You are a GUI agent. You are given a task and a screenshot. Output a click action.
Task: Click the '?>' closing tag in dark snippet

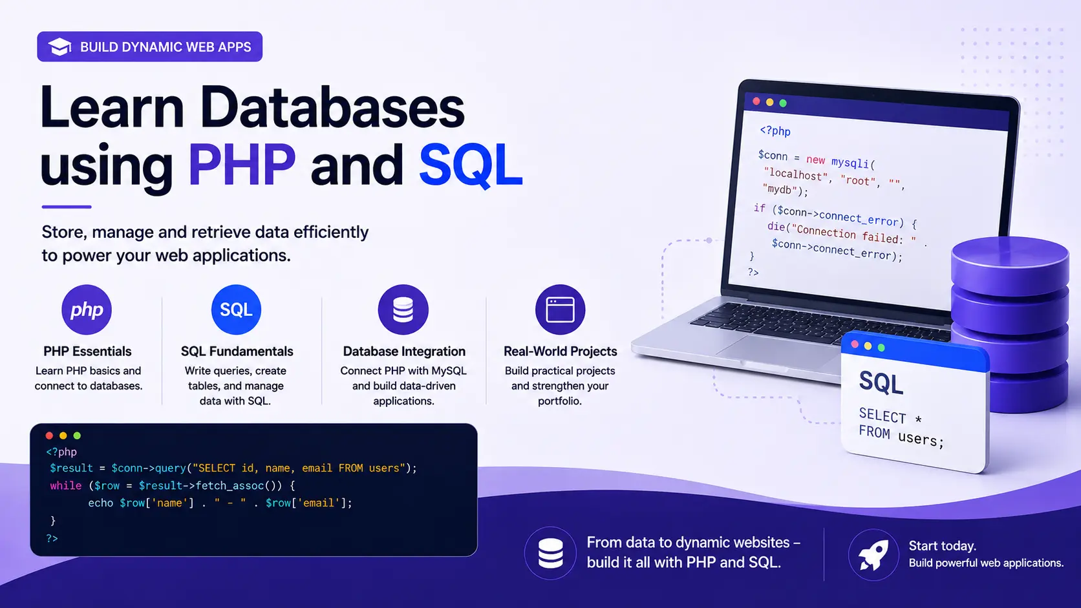pos(52,538)
